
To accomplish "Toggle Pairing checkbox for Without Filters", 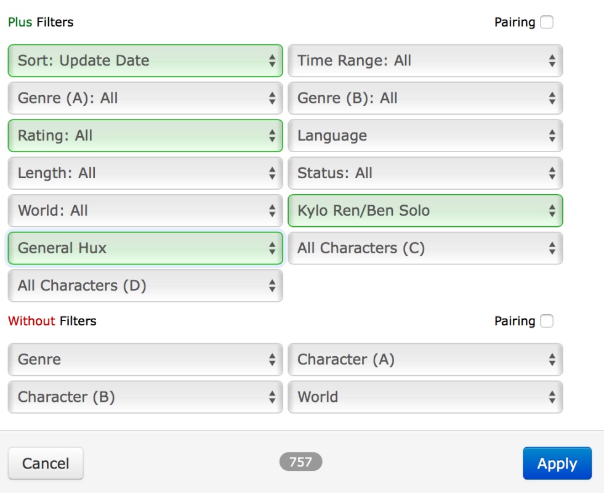I will (x=546, y=321).
